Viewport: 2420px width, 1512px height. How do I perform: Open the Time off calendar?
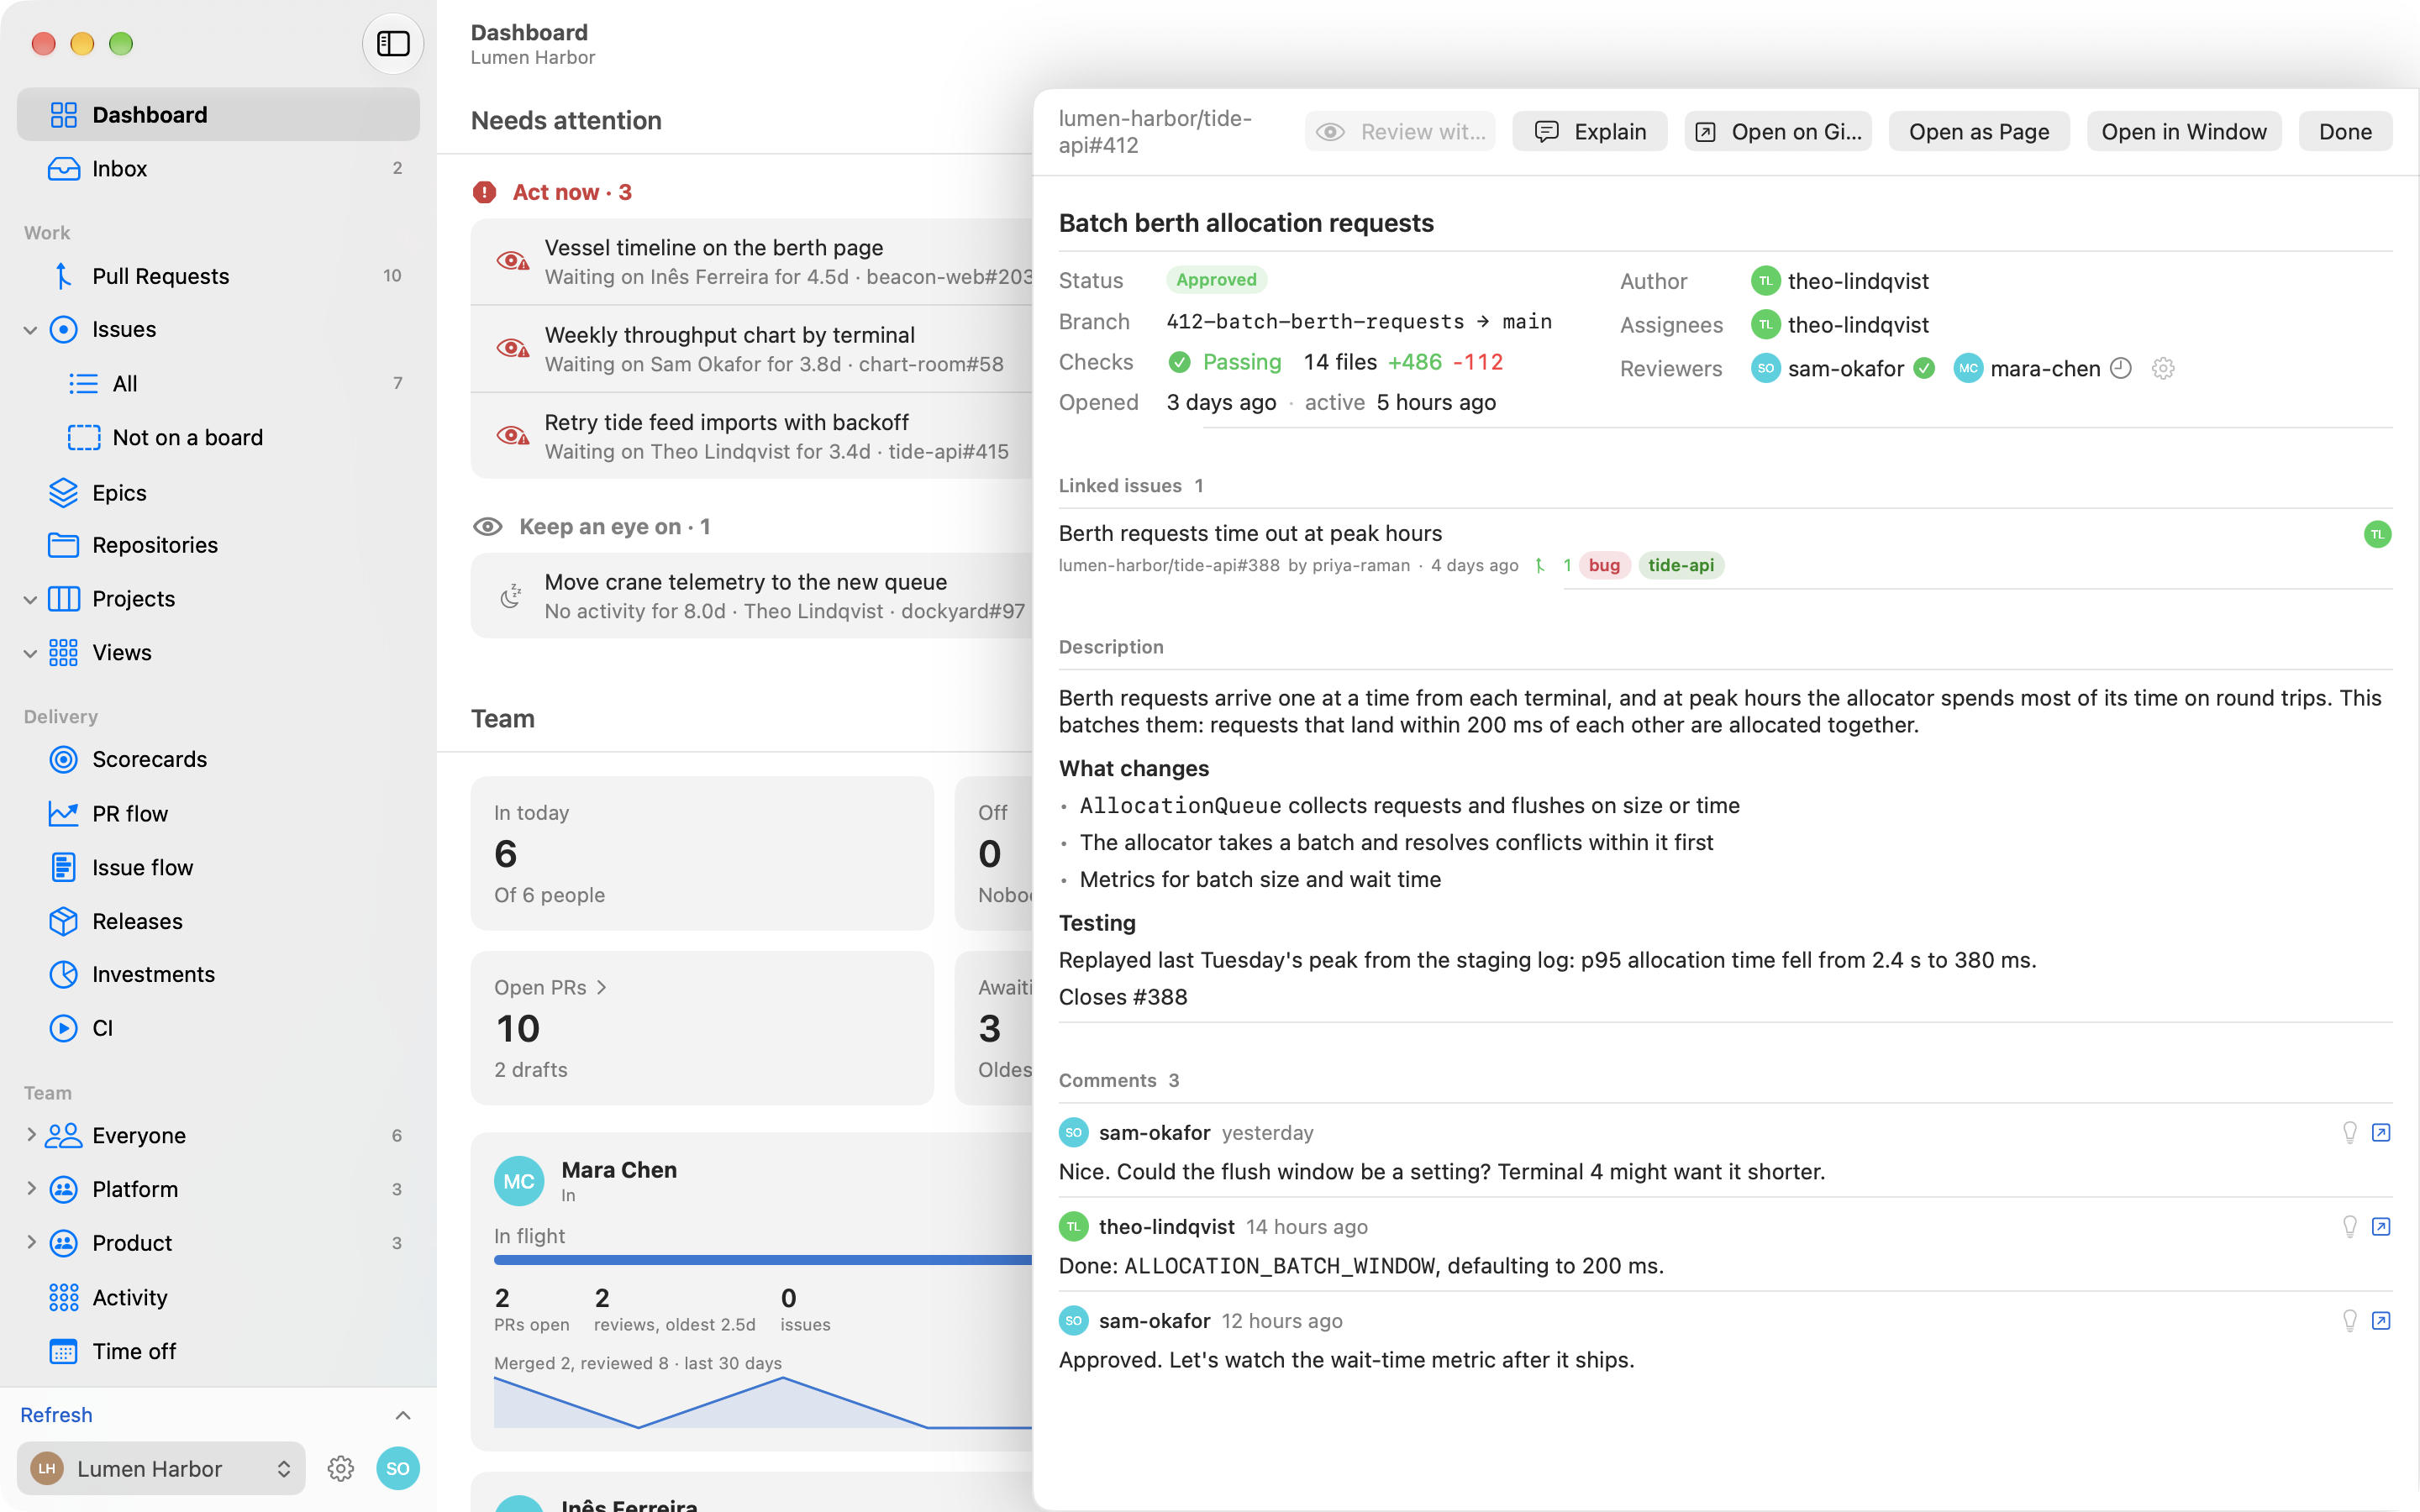click(218, 1351)
